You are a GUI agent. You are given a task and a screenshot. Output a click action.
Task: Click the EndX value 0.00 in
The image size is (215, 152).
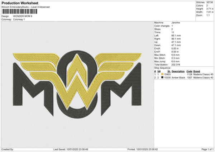(175, 48)
